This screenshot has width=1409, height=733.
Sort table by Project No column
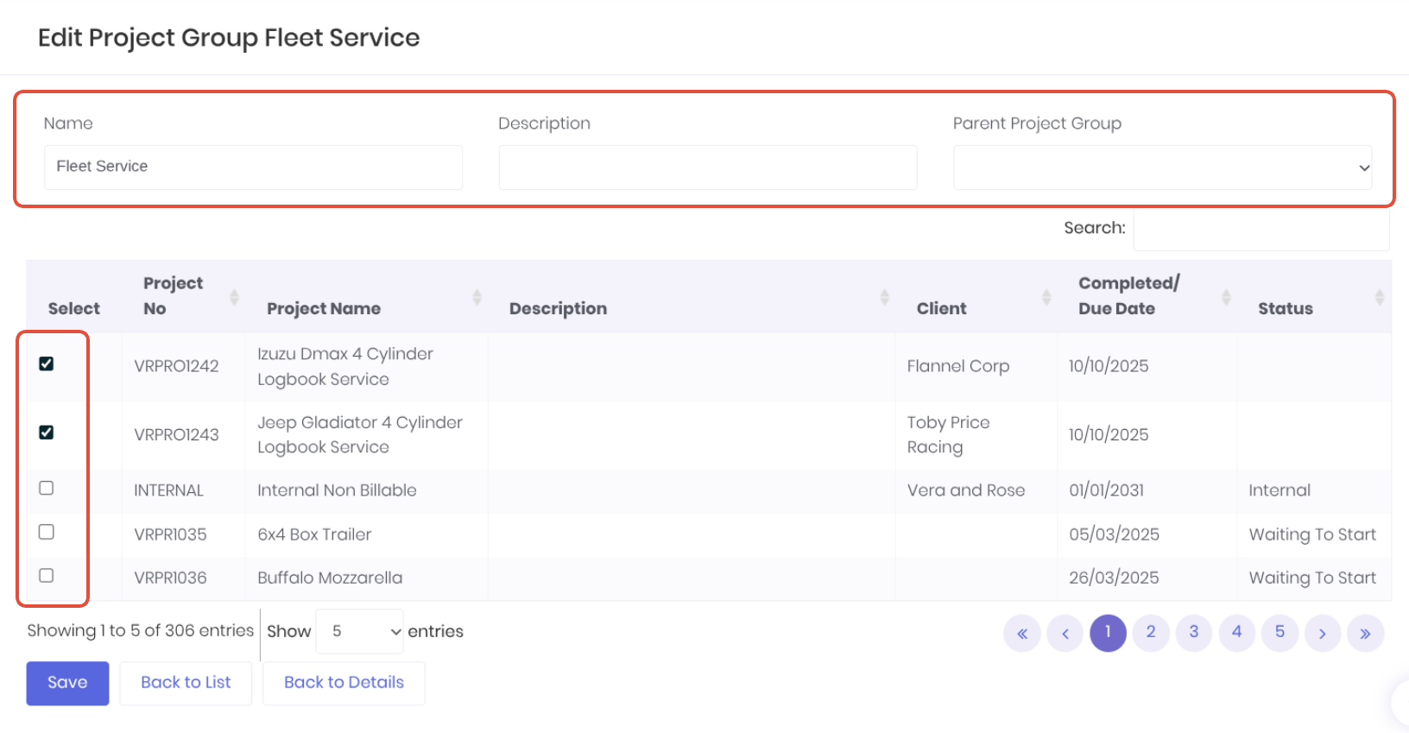pos(234,297)
